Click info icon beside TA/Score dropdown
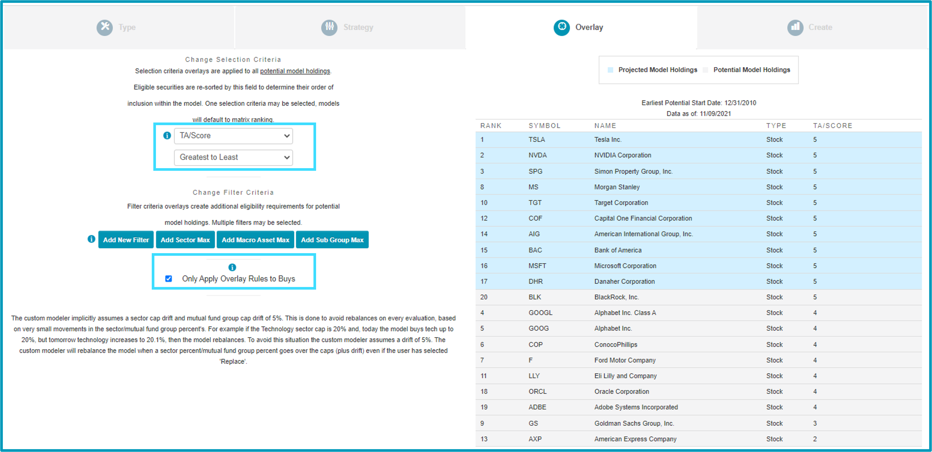This screenshot has height=452, width=932. pyautogui.click(x=167, y=135)
